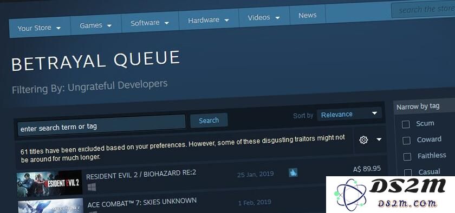
Task: Click the Search button
Action: pyautogui.click(x=209, y=120)
